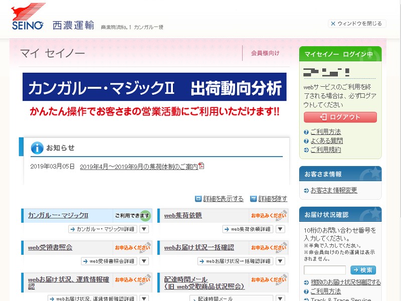The height and width of the screenshot is (301, 401).
Task: Click お申込みください badge for web集荷依頼
Action: (269, 216)
